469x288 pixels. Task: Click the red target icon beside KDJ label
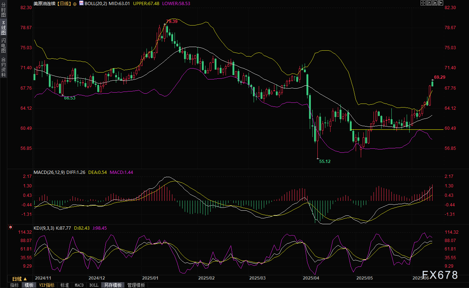click(11, 227)
